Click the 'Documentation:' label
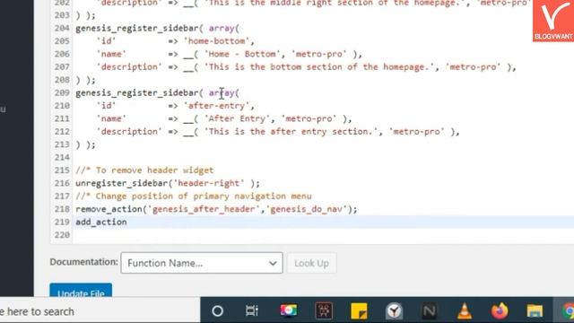Image resolution: width=574 pixels, height=323 pixels. [83, 262]
